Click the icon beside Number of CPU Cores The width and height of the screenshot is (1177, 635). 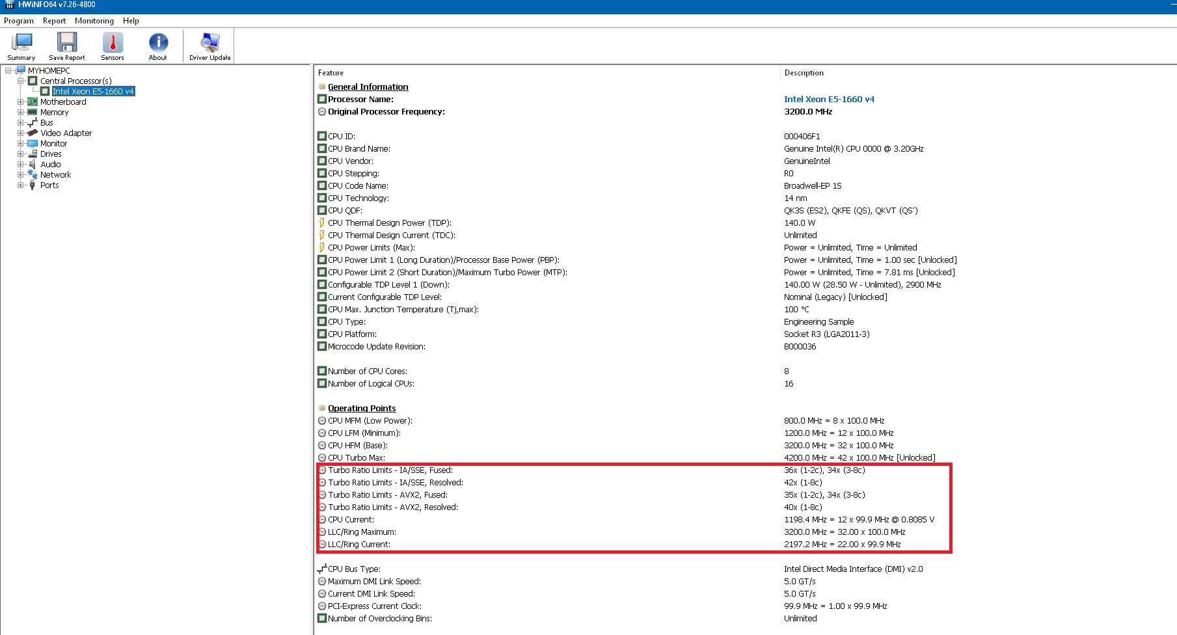(321, 371)
